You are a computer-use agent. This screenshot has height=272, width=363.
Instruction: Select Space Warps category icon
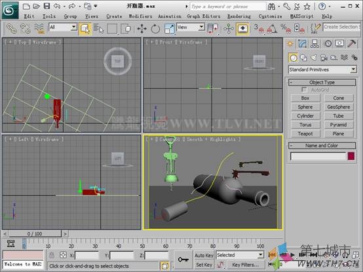[344, 58]
